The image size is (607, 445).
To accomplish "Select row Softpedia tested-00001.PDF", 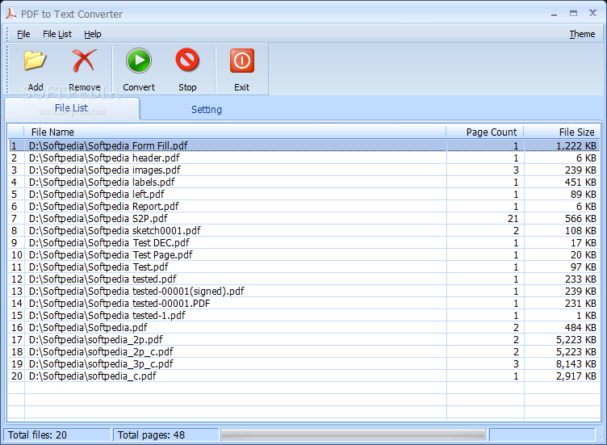I will [x=303, y=303].
